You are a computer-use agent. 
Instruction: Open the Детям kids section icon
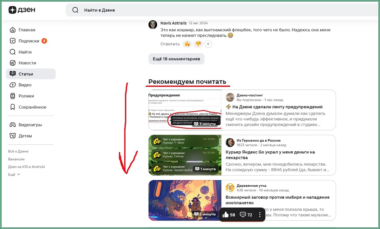coord(13,136)
